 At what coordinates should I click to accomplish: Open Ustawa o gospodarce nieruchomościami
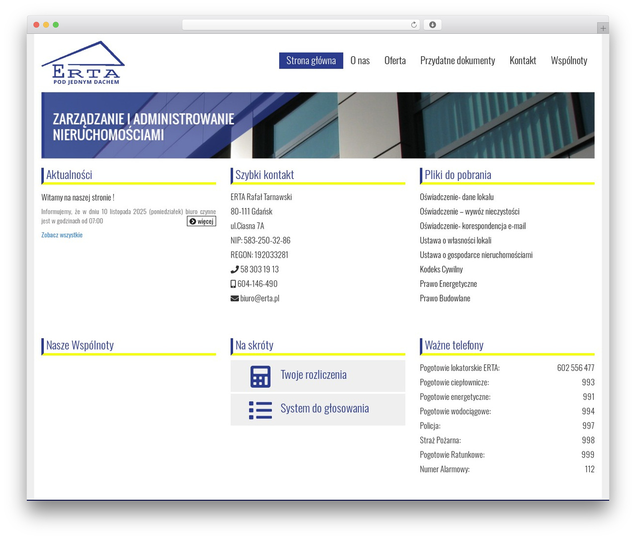(x=476, y=255)
